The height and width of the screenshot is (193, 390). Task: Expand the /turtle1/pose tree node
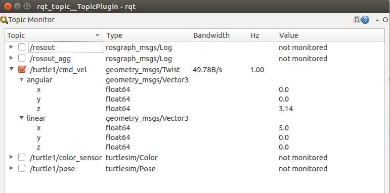point(11,168)
